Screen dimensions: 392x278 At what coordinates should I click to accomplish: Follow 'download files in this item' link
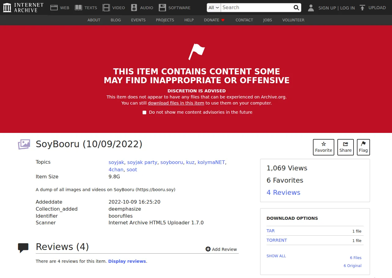(x=176, y=103)
